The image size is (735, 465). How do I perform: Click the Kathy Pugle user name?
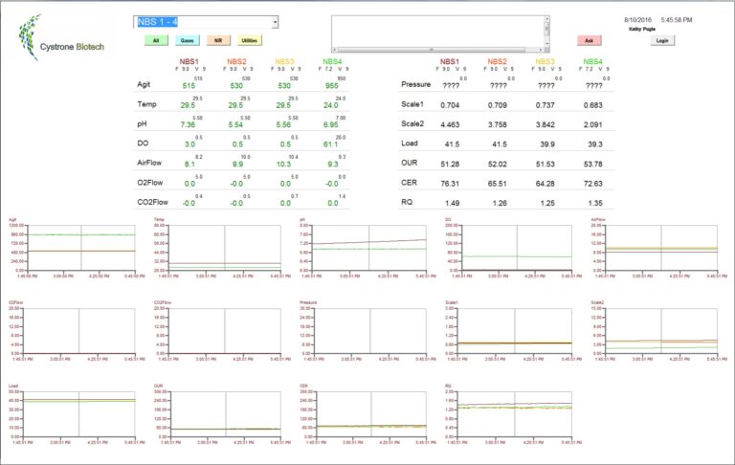[x=642, y=29]
